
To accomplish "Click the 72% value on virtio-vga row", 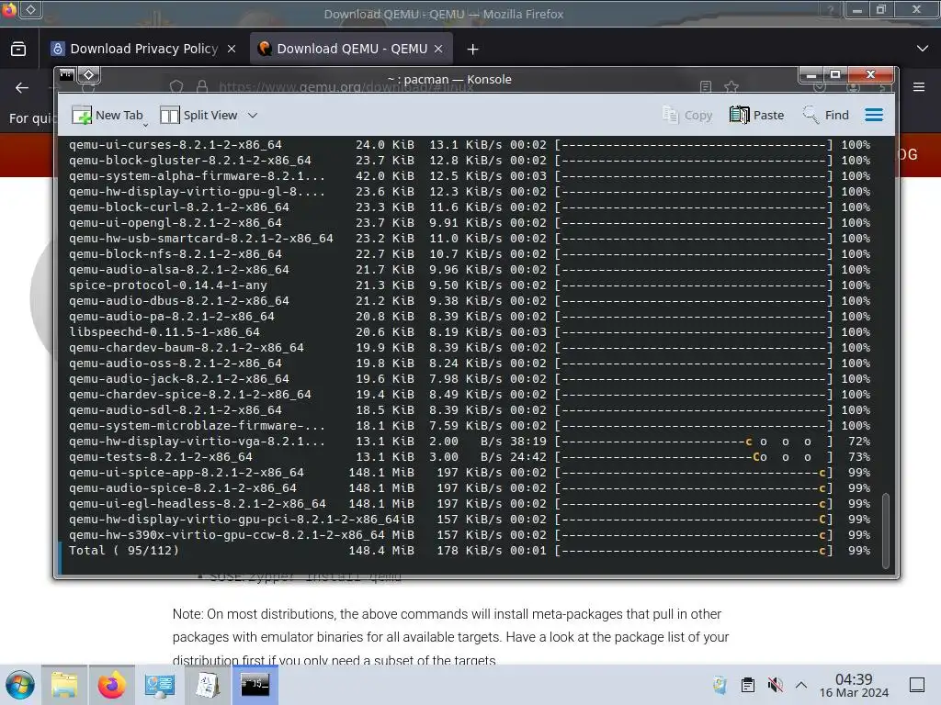I will coord(859,442).
